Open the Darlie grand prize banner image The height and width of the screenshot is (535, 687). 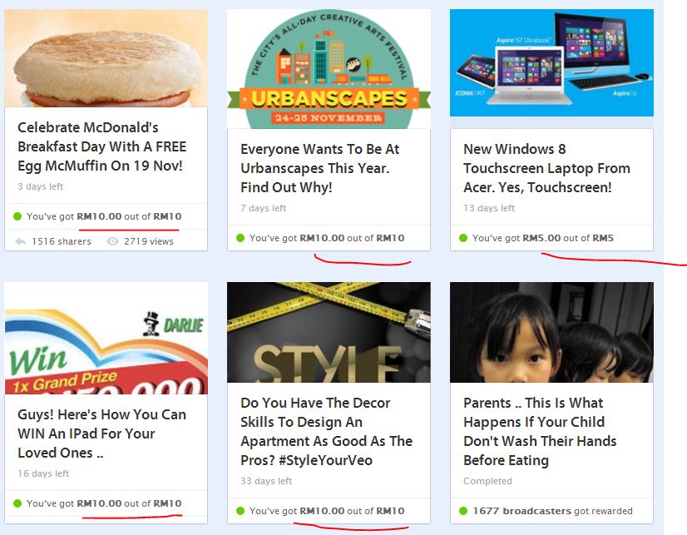click(106, 339)
